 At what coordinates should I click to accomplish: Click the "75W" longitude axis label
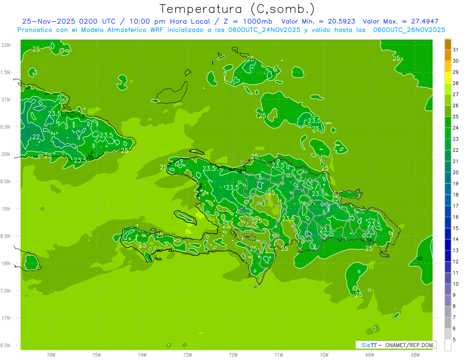pyautogui.click(x=97, y=355)
